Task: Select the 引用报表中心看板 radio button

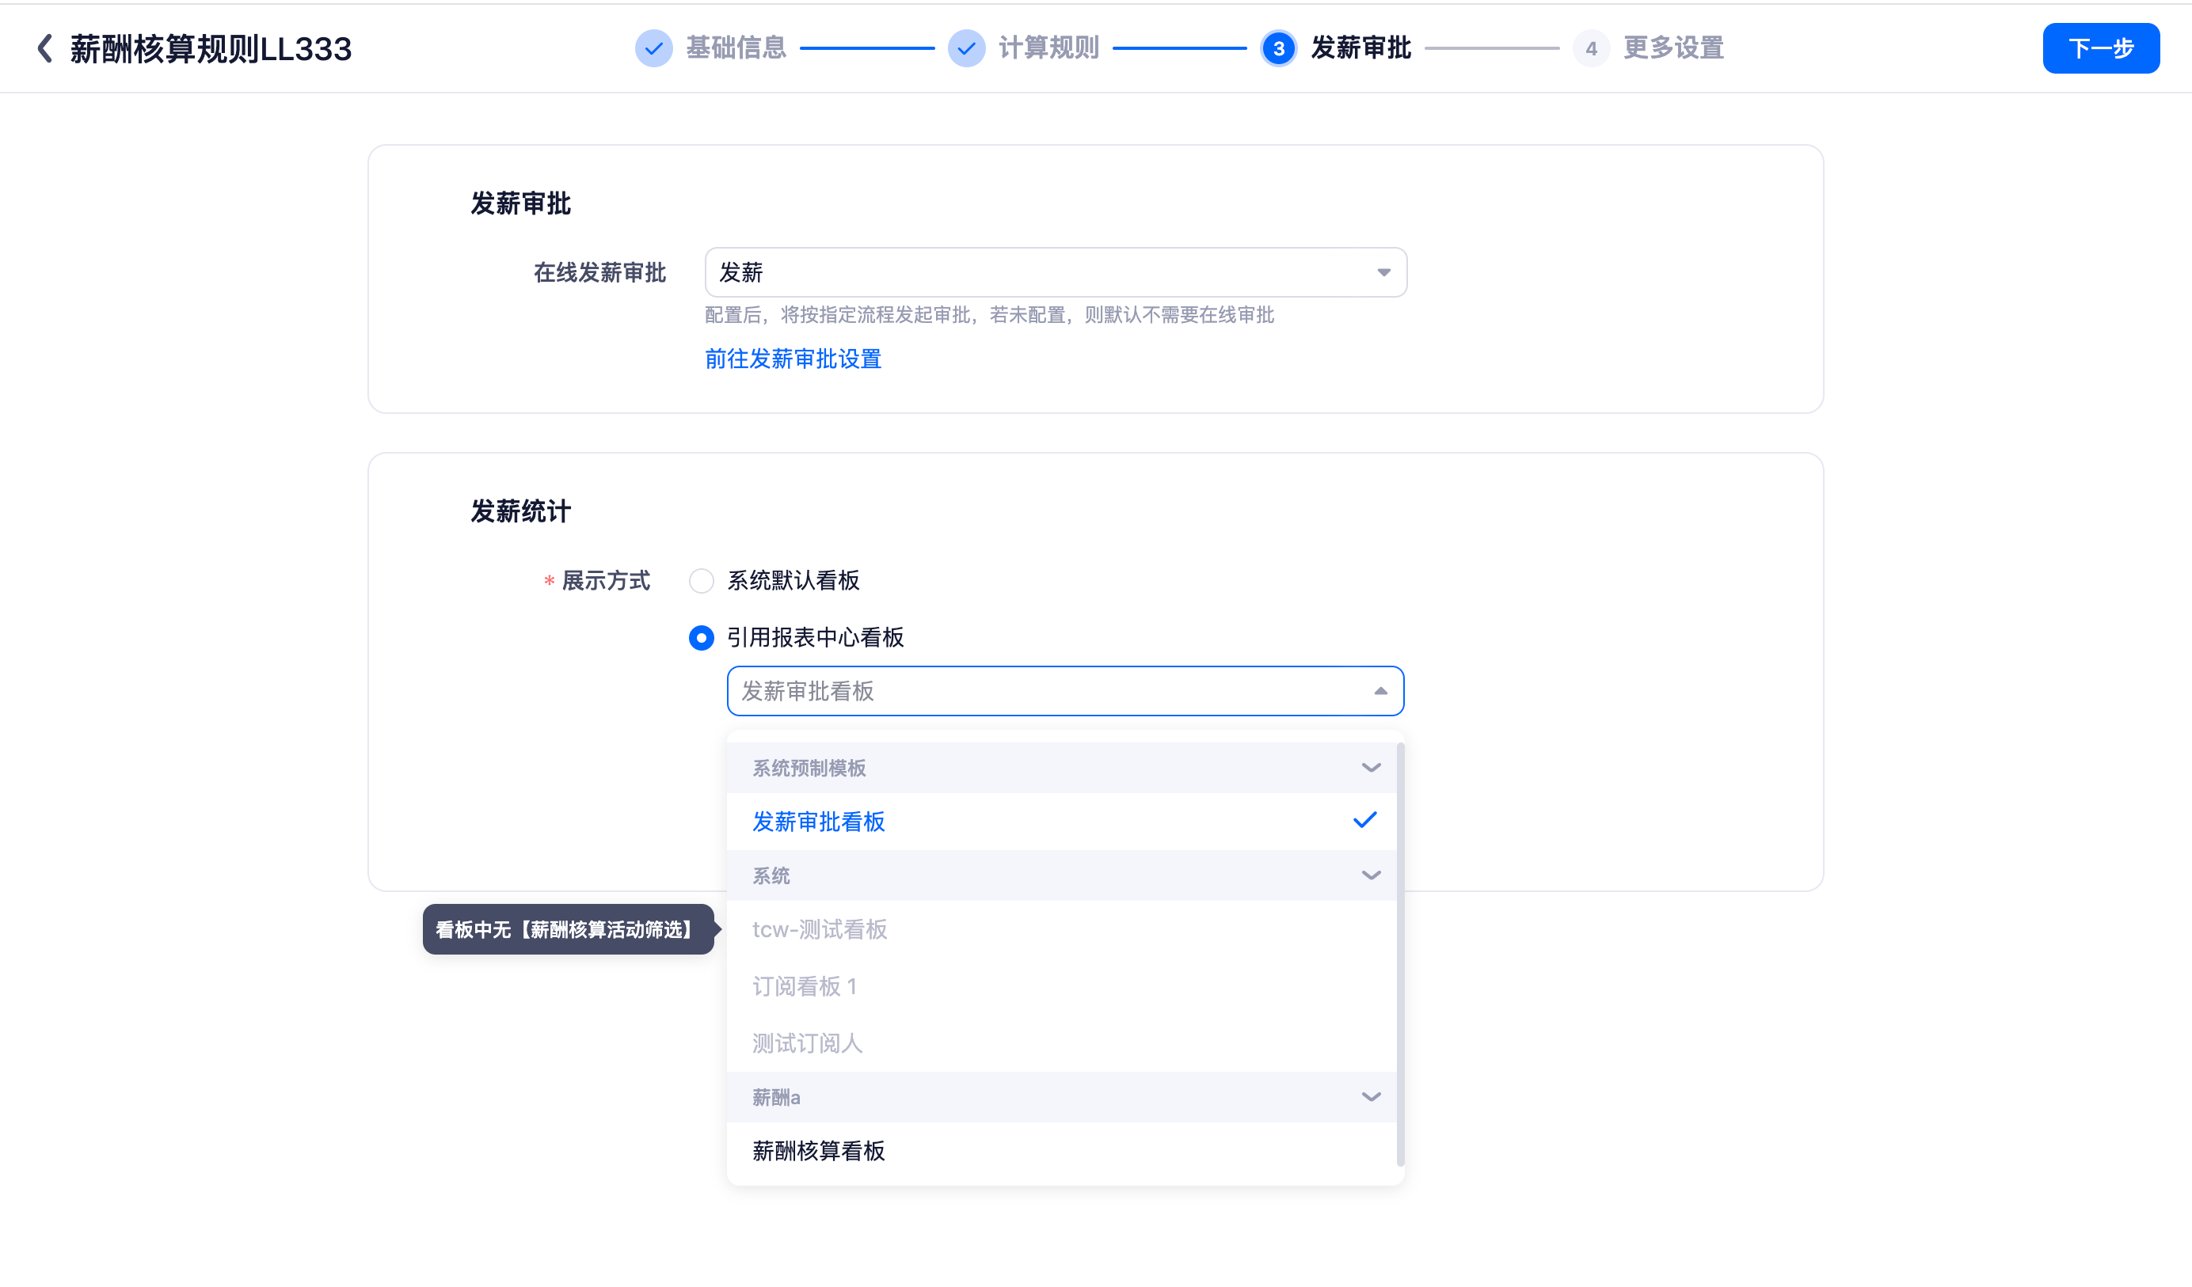Action: click(701, 638)
